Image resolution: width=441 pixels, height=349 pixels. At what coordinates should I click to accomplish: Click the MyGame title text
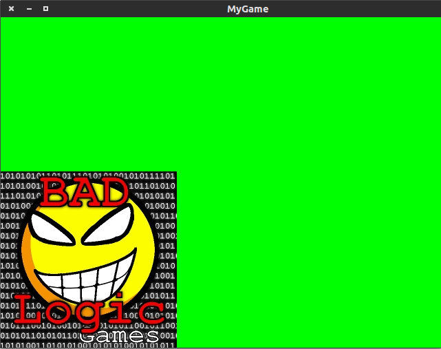pos(248,9)
